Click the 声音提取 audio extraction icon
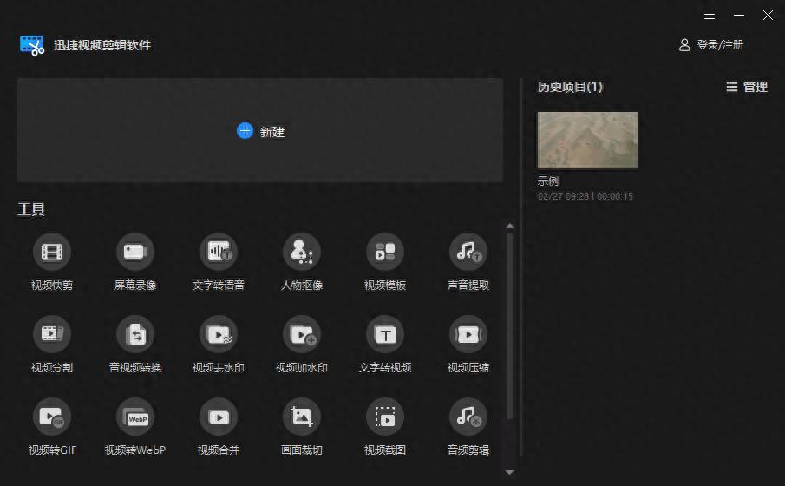This screenshot has width=785, height=486. click(468, 253)
